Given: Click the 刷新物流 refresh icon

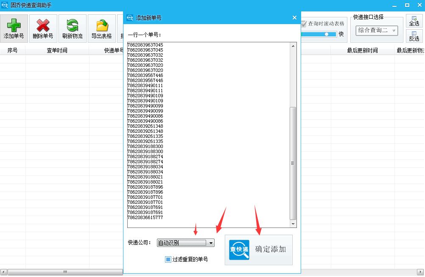Looking at the screenshot, I should click(x=71, y=25).
